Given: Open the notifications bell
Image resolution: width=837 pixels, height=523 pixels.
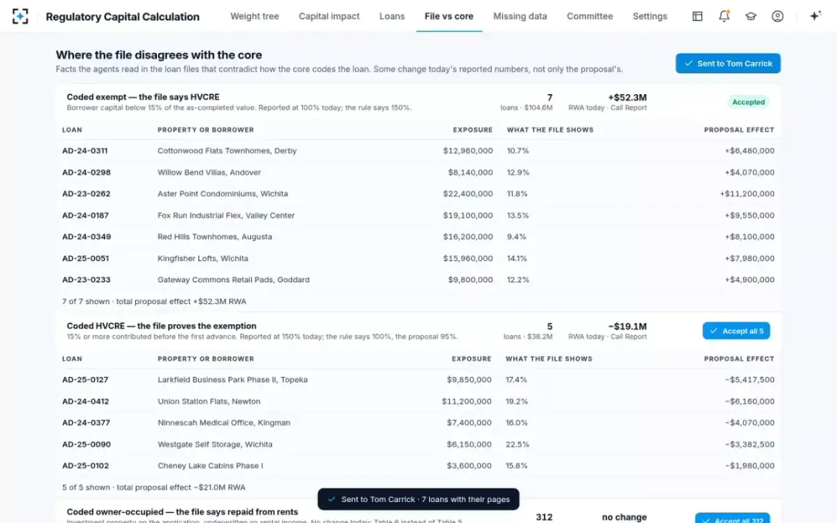Looking at the screenshot, I should (x=724, y=16).
